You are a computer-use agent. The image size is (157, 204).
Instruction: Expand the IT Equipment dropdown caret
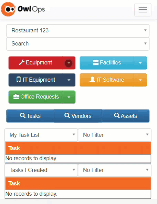click(x=69, y=80)
